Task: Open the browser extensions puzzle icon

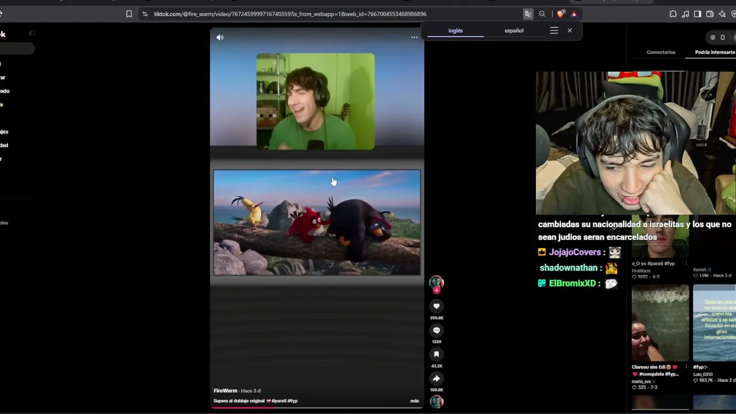Action: click(673, 14)
